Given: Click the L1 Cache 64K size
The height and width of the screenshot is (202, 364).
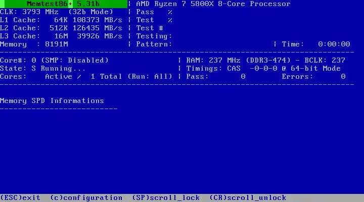Looking at the screenshot, I should pos(61,20).
